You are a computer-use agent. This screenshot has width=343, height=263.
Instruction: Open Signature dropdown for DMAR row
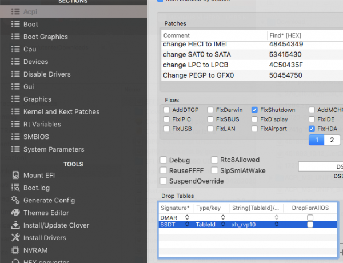[x=190, y=218]
